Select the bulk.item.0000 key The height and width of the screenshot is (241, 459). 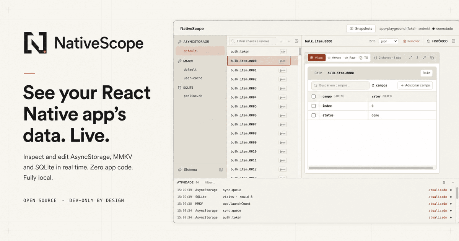tap(259, 61)
